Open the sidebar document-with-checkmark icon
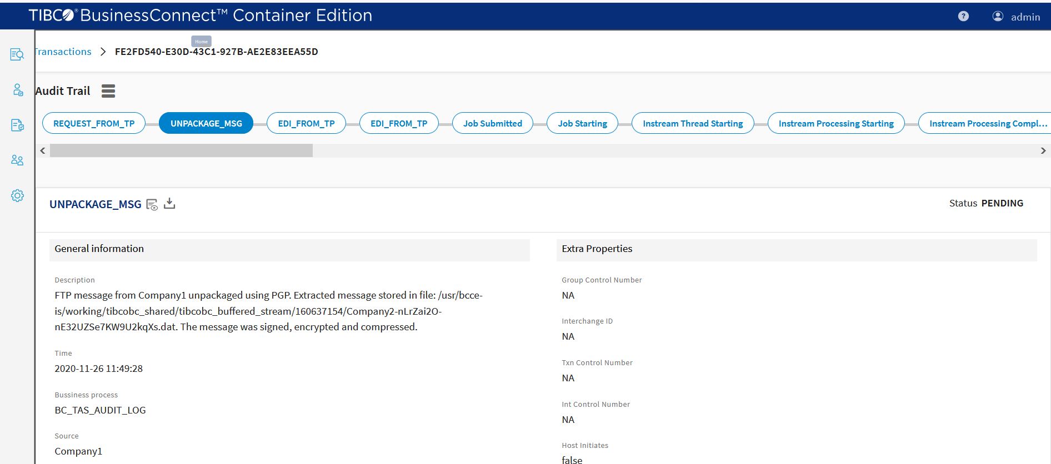This screenshot has width=1051, height=464. coord(17,125)
